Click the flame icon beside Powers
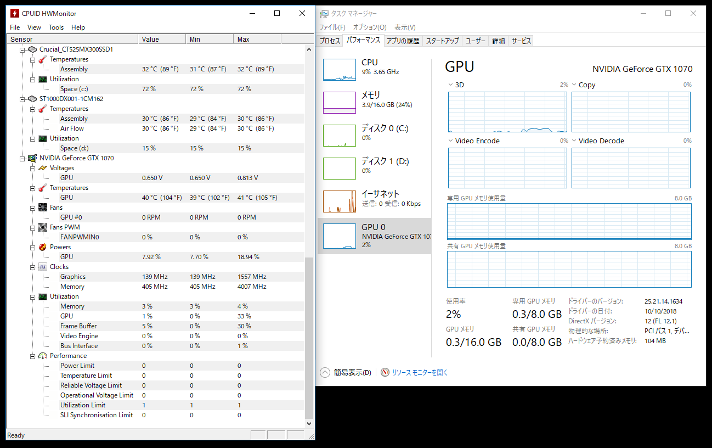 (42, 247)
